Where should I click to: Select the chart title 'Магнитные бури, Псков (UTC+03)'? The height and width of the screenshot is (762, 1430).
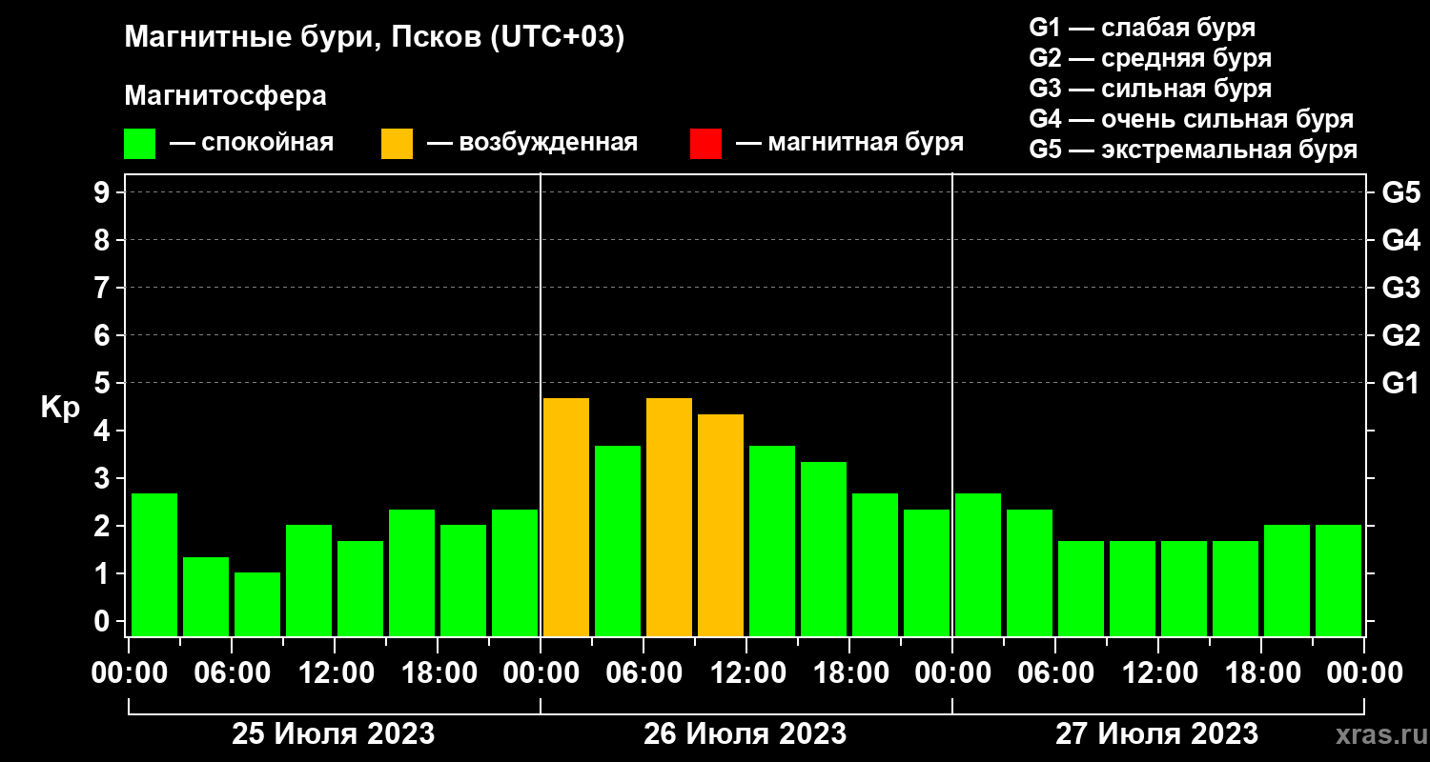click(375, 38)
